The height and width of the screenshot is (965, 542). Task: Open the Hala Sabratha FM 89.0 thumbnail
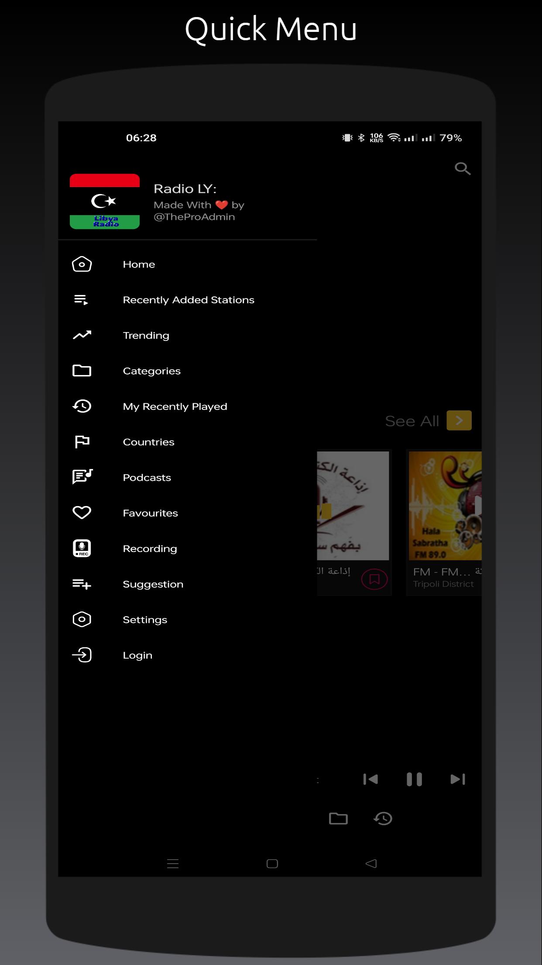tap(445, 506)
